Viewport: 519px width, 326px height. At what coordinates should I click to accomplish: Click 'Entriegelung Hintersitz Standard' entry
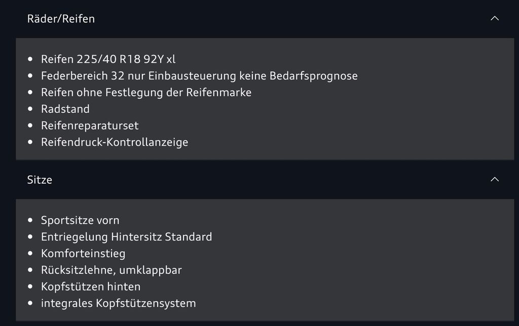[x=126, y=237]
